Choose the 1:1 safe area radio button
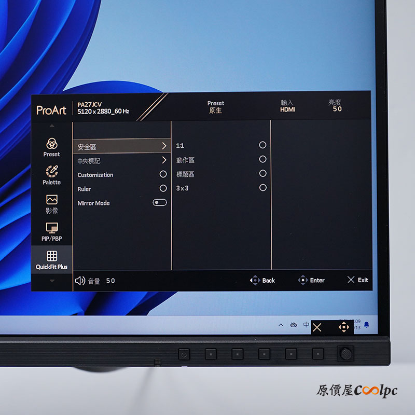This screenshot has height=415, width=415. coord(262,145)
